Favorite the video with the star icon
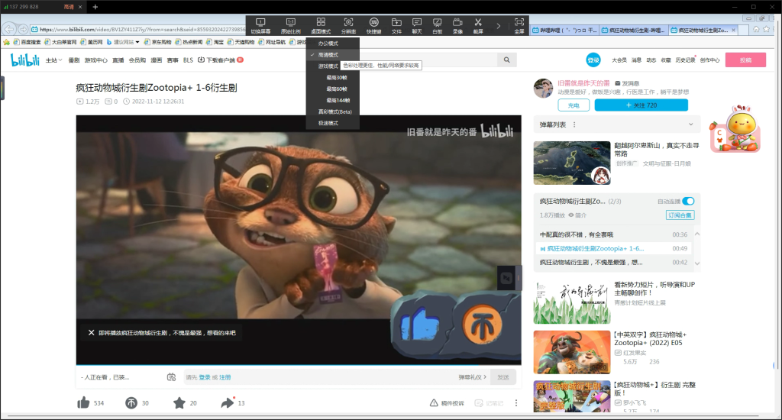Viewport: 782px width, 420px height. point(179,403)
